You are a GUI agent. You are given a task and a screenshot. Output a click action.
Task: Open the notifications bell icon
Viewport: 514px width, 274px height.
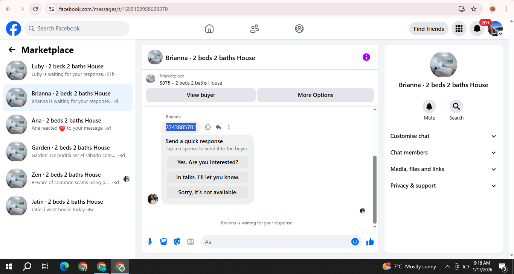(477, 29)
